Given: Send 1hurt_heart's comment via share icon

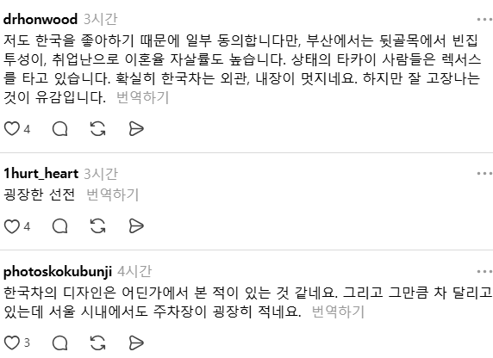Looking at the screenshot, I should coord(136,225).
